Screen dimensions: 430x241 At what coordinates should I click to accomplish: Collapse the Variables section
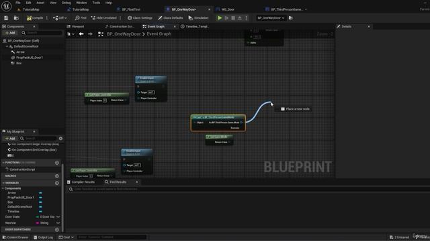coord(3,183)
